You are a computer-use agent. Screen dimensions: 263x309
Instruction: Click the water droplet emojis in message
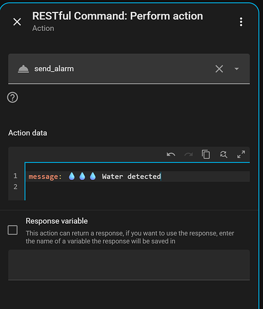[x=82, y=176]
